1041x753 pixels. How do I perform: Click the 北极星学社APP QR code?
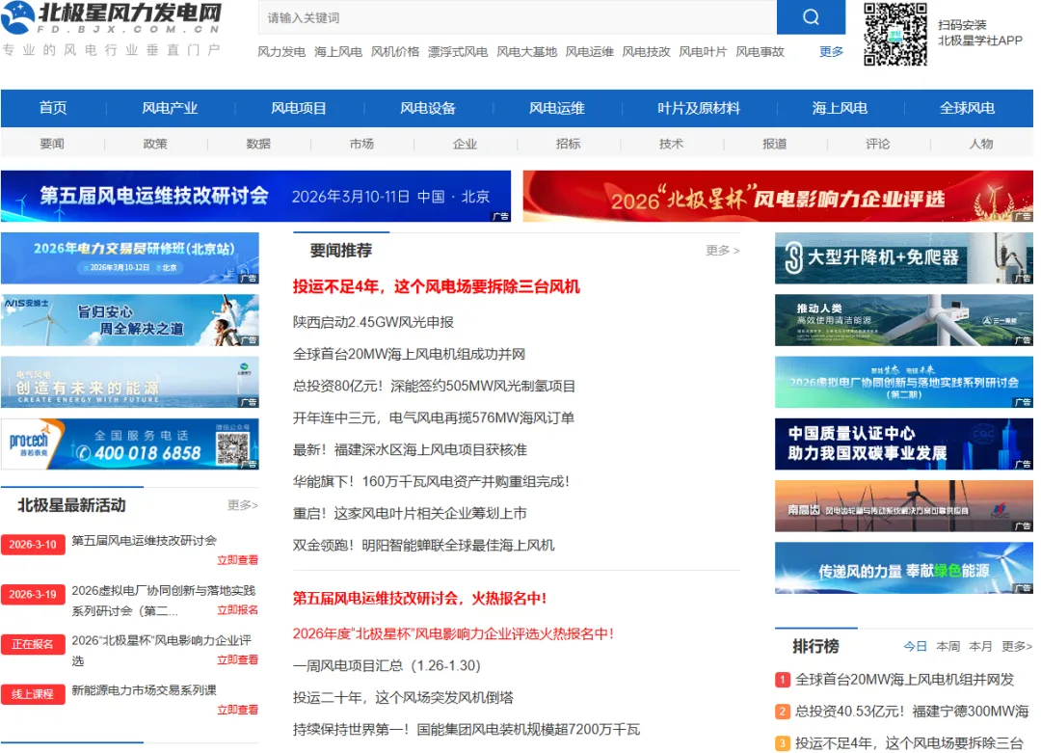[x=894, y=34]
